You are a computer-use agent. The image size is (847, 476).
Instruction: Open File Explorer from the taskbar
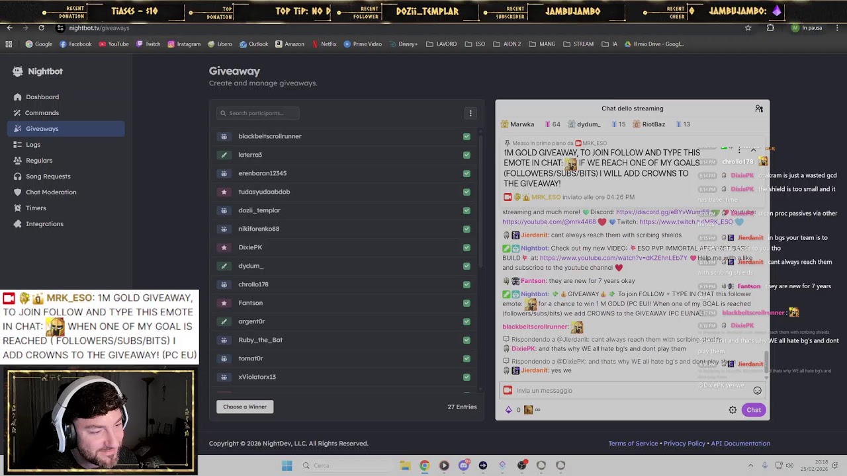[405, 465]
